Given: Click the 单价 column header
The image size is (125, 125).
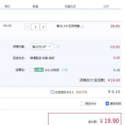Looking at the screenshot, I should [7, 6].
